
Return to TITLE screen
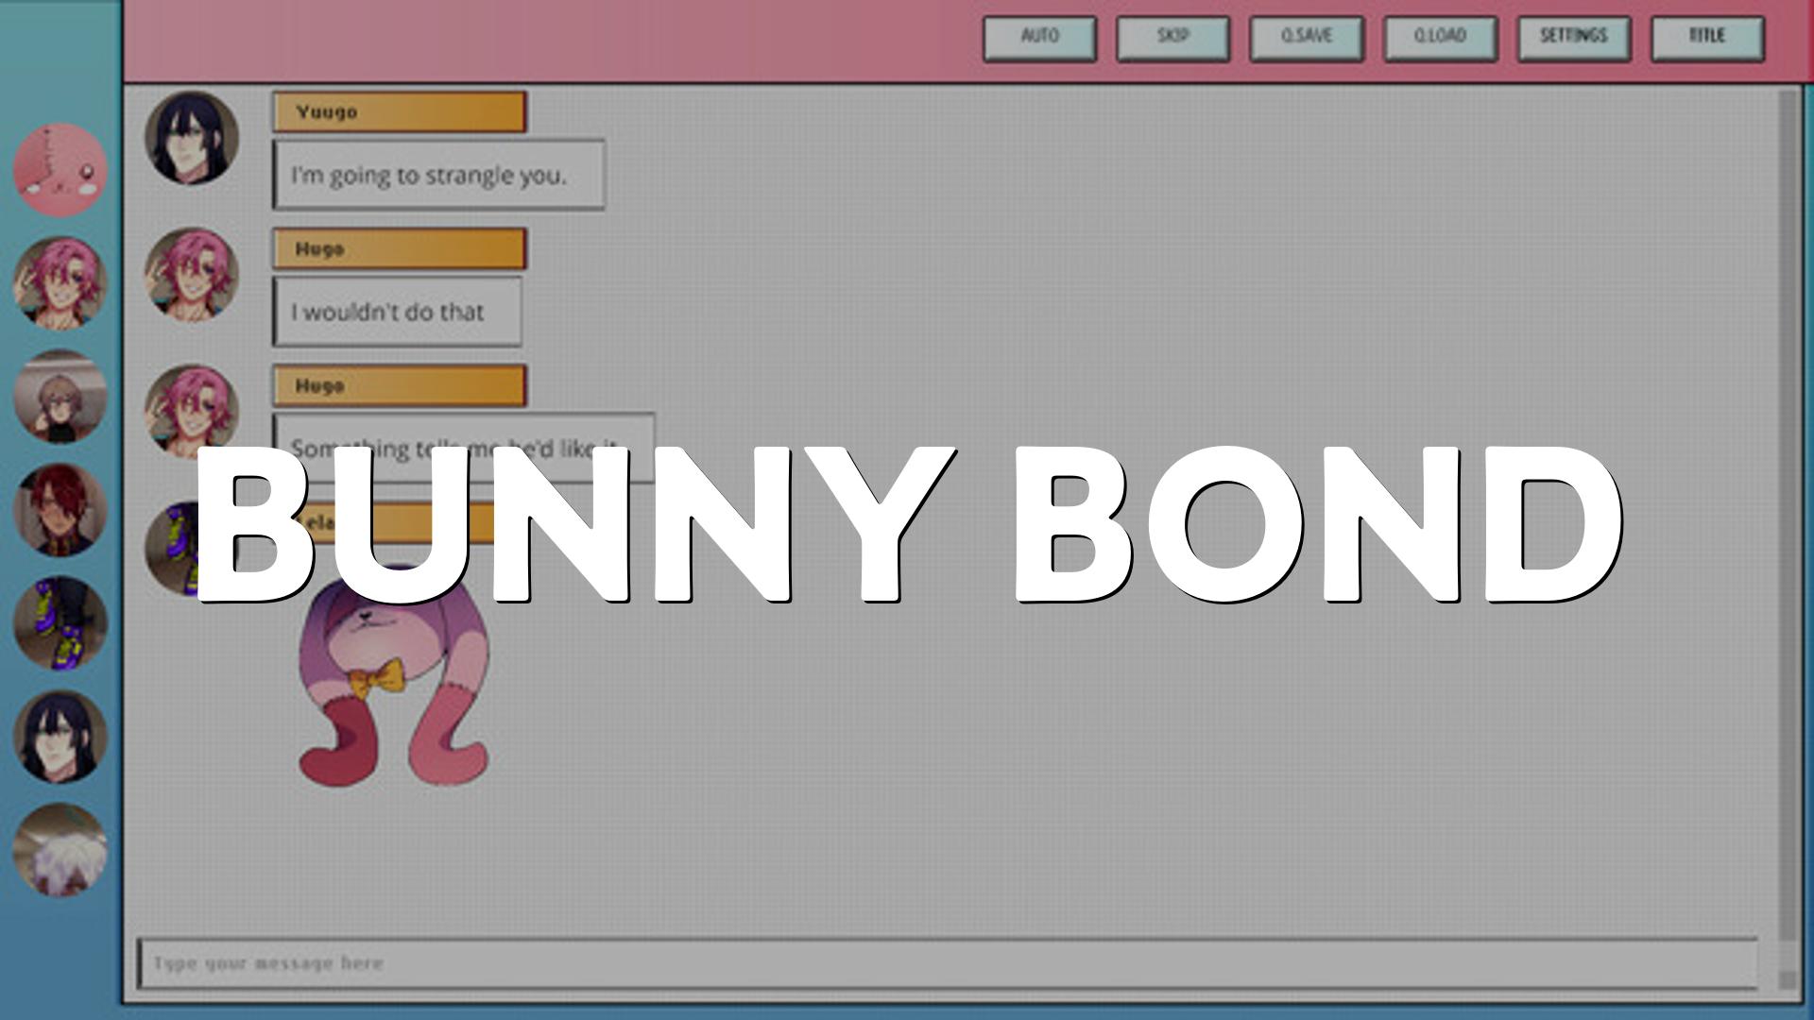click(x=1706, y=38)
